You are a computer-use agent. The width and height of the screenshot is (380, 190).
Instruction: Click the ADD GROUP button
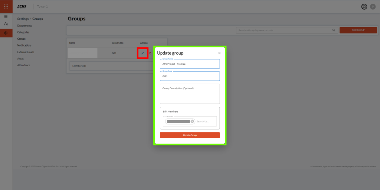[358, 30]
